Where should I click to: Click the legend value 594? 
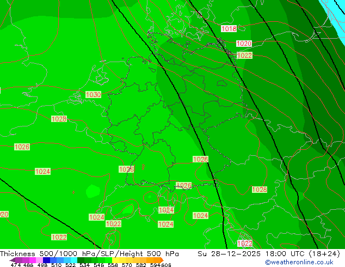[x=155, y=265]
